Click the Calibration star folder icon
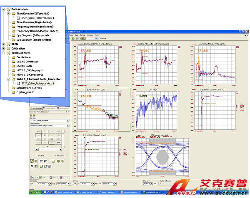Viewport: 250px width, 198px height. [x=8, y=48]
